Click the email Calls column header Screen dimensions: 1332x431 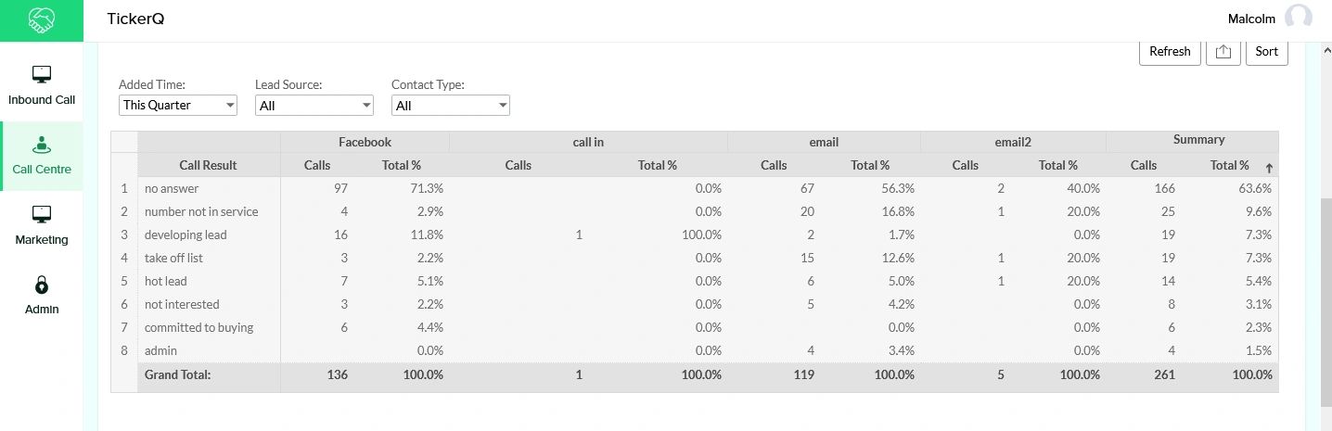(x=774, y=165)
